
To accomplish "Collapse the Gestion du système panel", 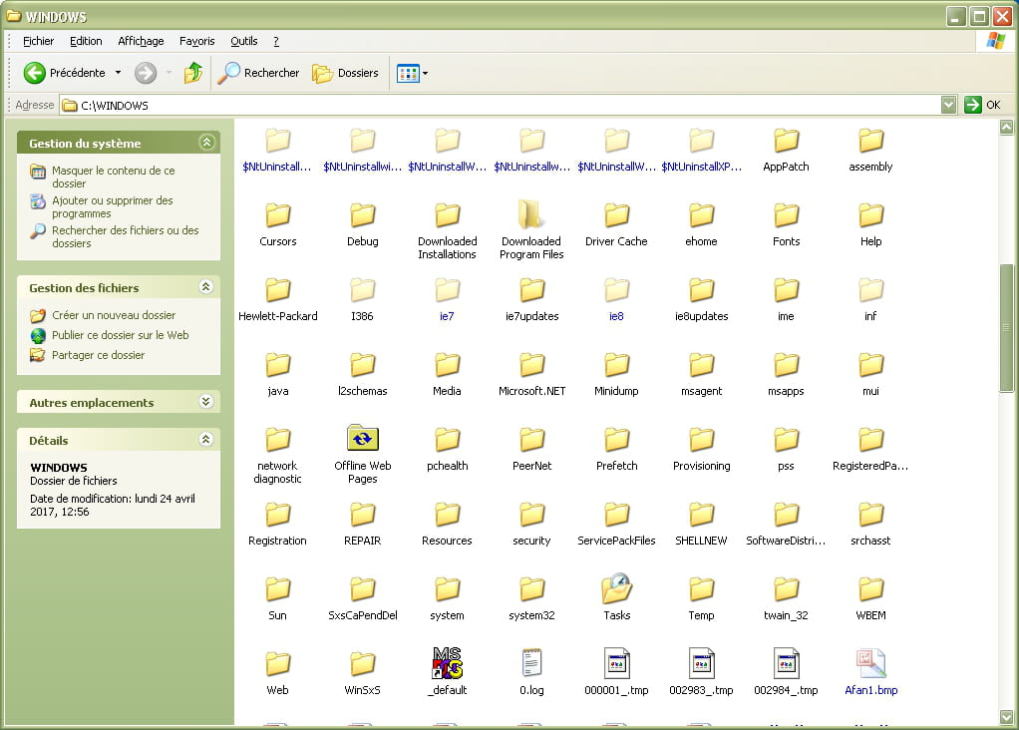I will (206, 143).
